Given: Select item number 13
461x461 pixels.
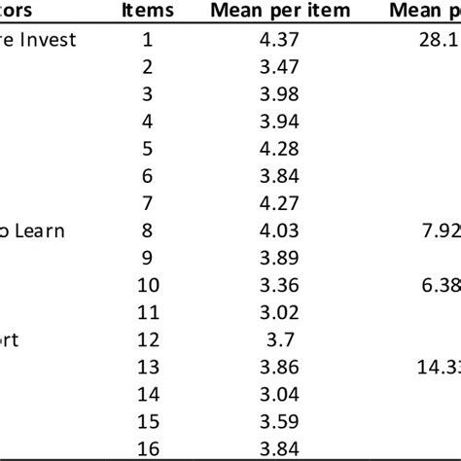Looking at the screenshot, I should click(x=149, y=367).
